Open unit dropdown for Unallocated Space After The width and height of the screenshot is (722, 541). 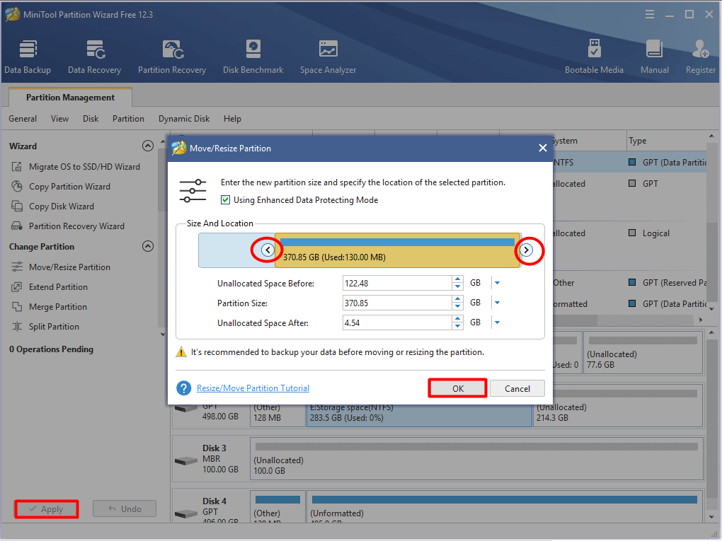pos(497,322)
